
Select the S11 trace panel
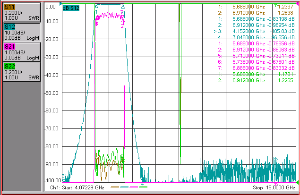click(x=22, y=12)
